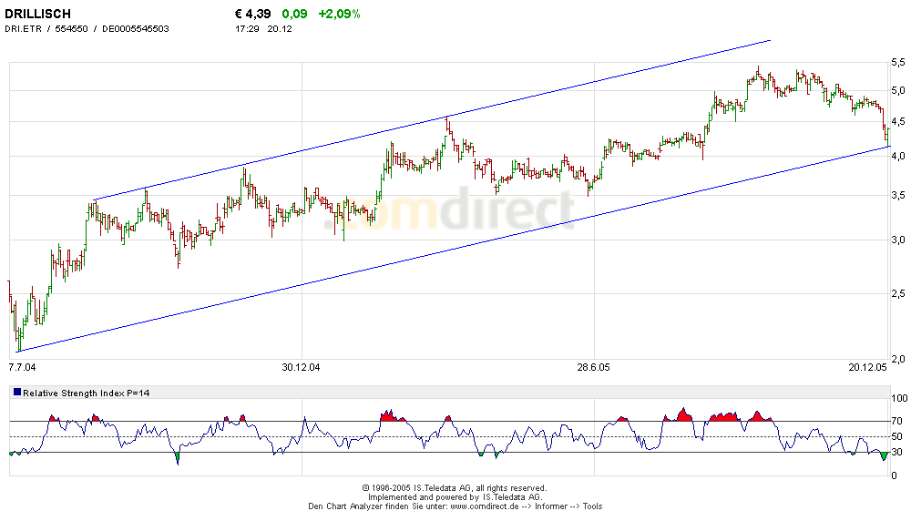Screen dimensions: 911x511
Task: Click the RSI 50 axis label
Action: point(897,436)
